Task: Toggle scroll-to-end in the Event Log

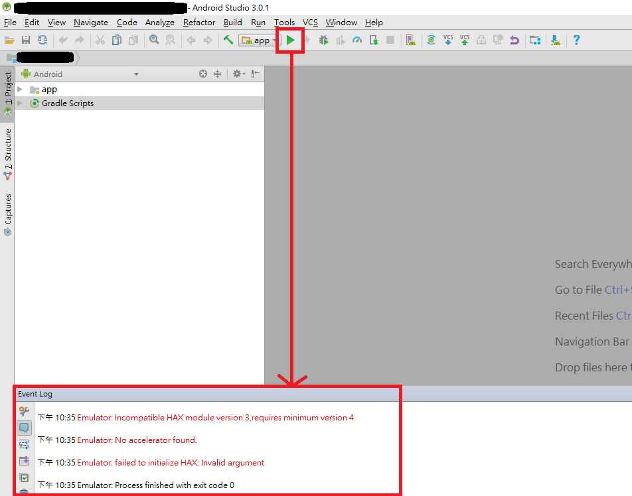Action: 24,461
